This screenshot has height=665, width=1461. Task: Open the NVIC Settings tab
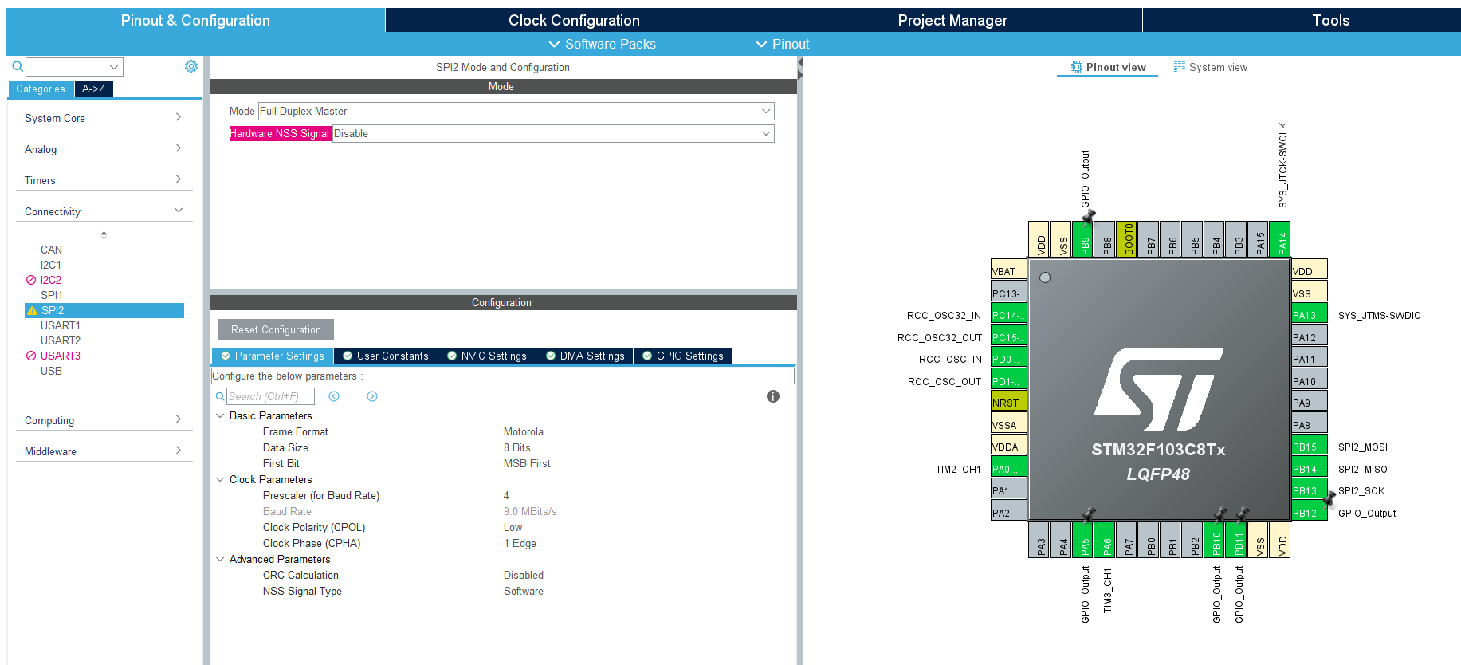(487, 356)
